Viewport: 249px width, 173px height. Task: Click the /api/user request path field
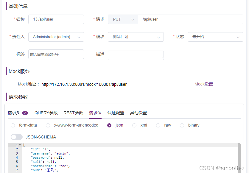[x=191, y=19]
